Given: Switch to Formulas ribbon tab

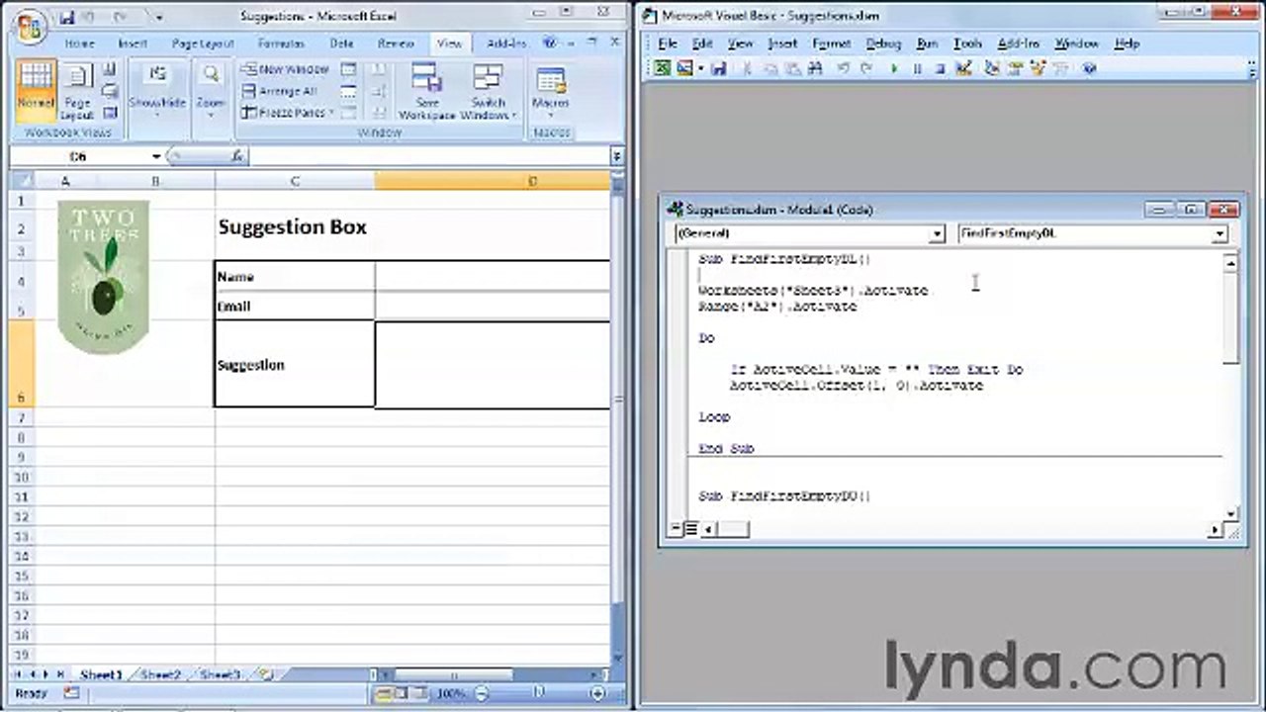Looking at the screenshot, I should (x=281, y=44).
